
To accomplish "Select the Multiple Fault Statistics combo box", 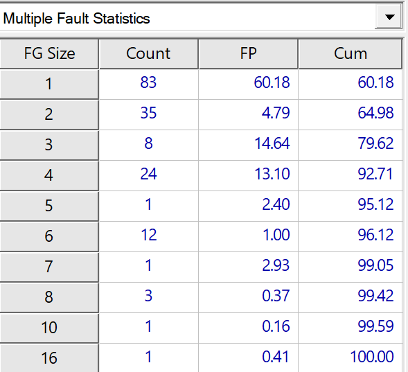I will pyautogui.click(x=201, y=17).
